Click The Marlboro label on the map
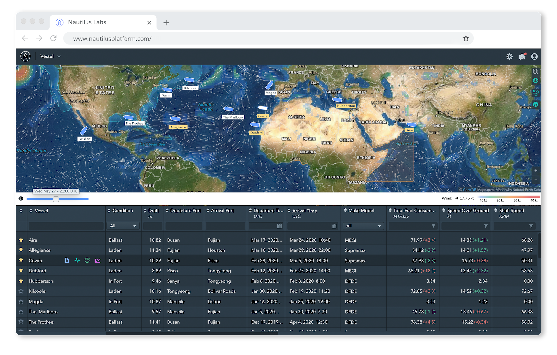557x355 pixels. click(233, 117)
